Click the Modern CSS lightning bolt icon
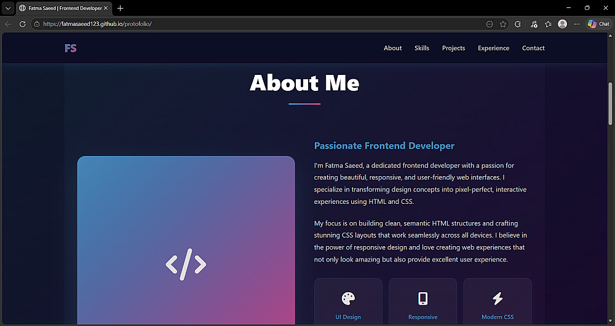This screenshot has width=615, height=326. [498, 298]
